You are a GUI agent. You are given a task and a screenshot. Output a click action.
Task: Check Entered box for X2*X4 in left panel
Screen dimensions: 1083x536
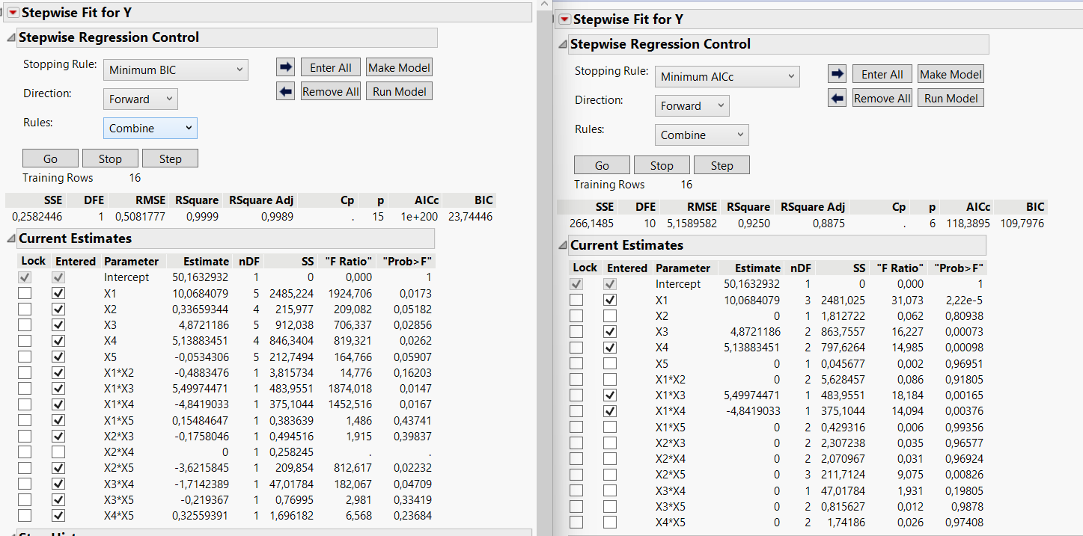pyautogui.click(x=58, y=452)
